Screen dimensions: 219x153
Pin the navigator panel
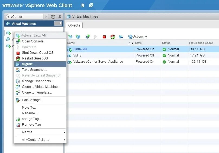[60, 17]
